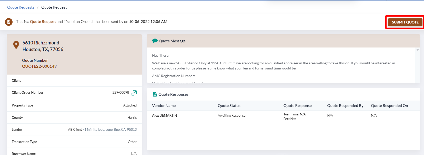This screenshot has height=155, width=424.
Task: Click the Quote Responded On column header
Action: (x=389, y=106)
